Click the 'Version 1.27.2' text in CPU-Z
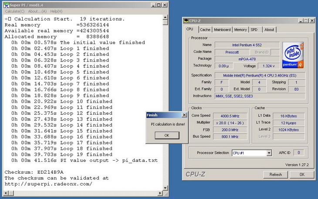This screenshot has height=199, width=318. [297, 165]
